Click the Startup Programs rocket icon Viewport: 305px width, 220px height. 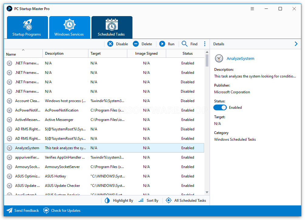[27, 25]
